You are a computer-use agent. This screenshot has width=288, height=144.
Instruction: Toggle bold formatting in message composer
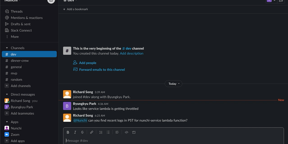[68, 132]
